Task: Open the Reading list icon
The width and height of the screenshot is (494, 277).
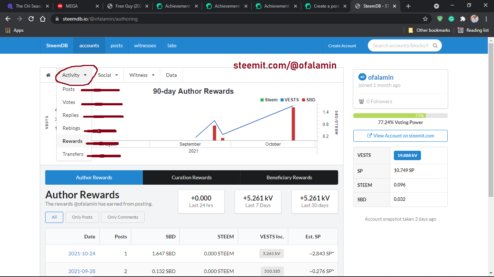Action: point(473,30)
